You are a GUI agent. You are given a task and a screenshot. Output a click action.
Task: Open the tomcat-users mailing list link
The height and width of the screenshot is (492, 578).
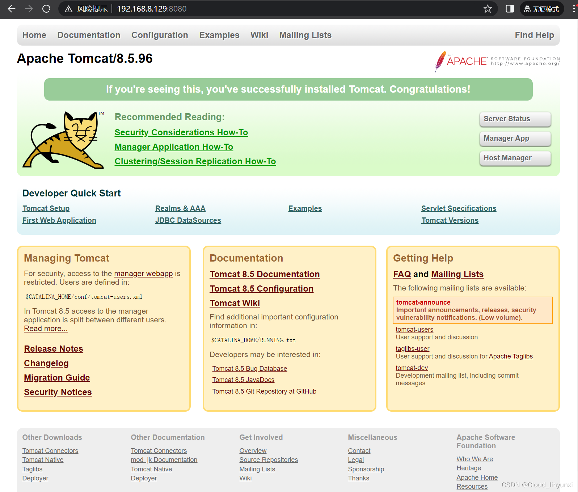[x=414, y=330]
